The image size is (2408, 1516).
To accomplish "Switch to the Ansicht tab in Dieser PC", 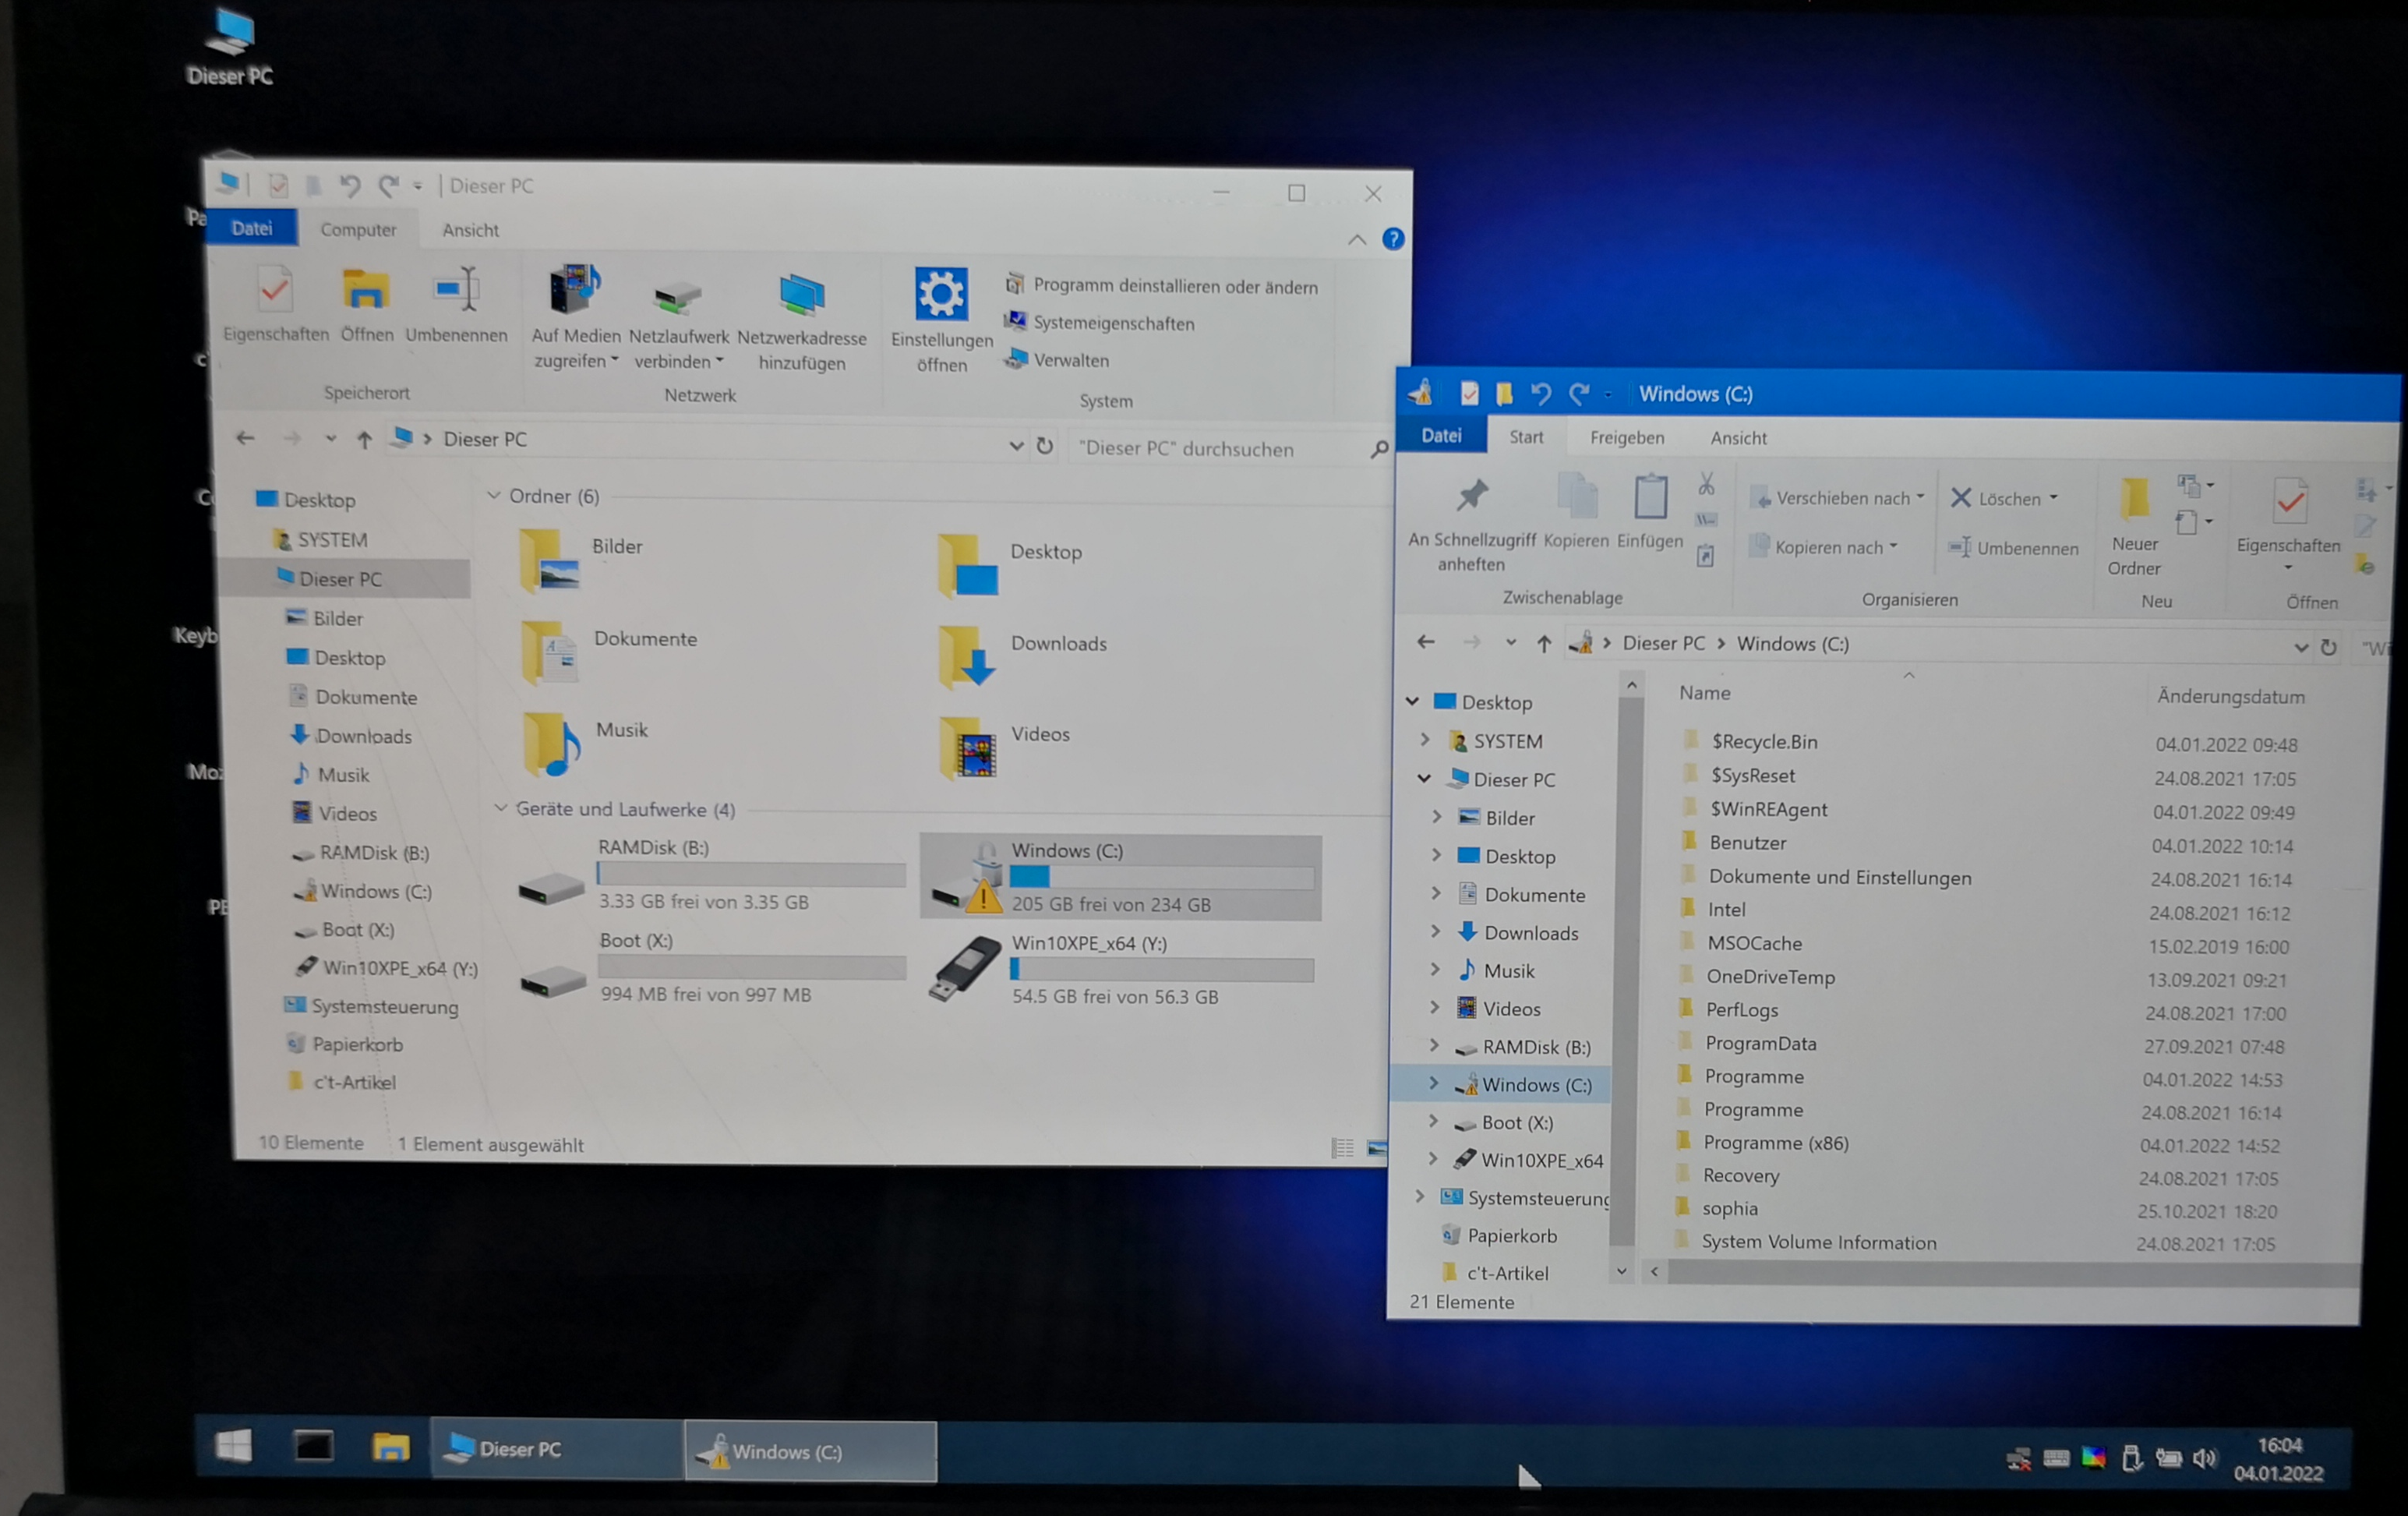I will tap(470, 231).
